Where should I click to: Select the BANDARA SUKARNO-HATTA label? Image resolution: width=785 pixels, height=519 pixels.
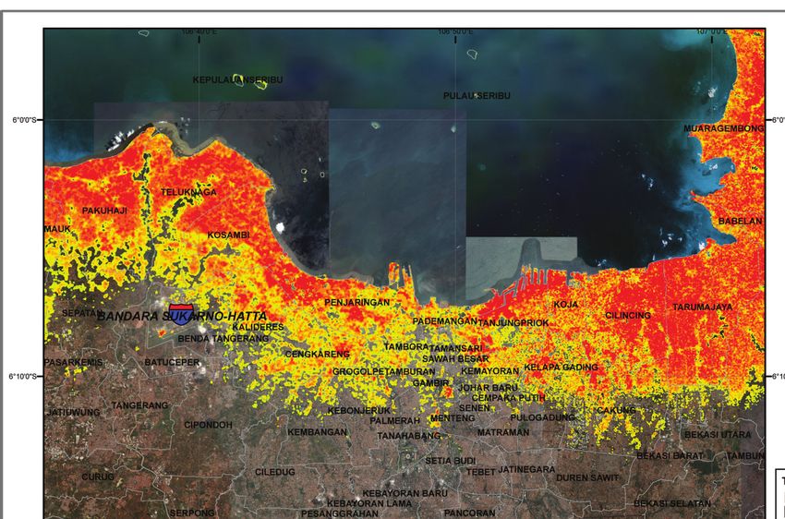[182, 317]
